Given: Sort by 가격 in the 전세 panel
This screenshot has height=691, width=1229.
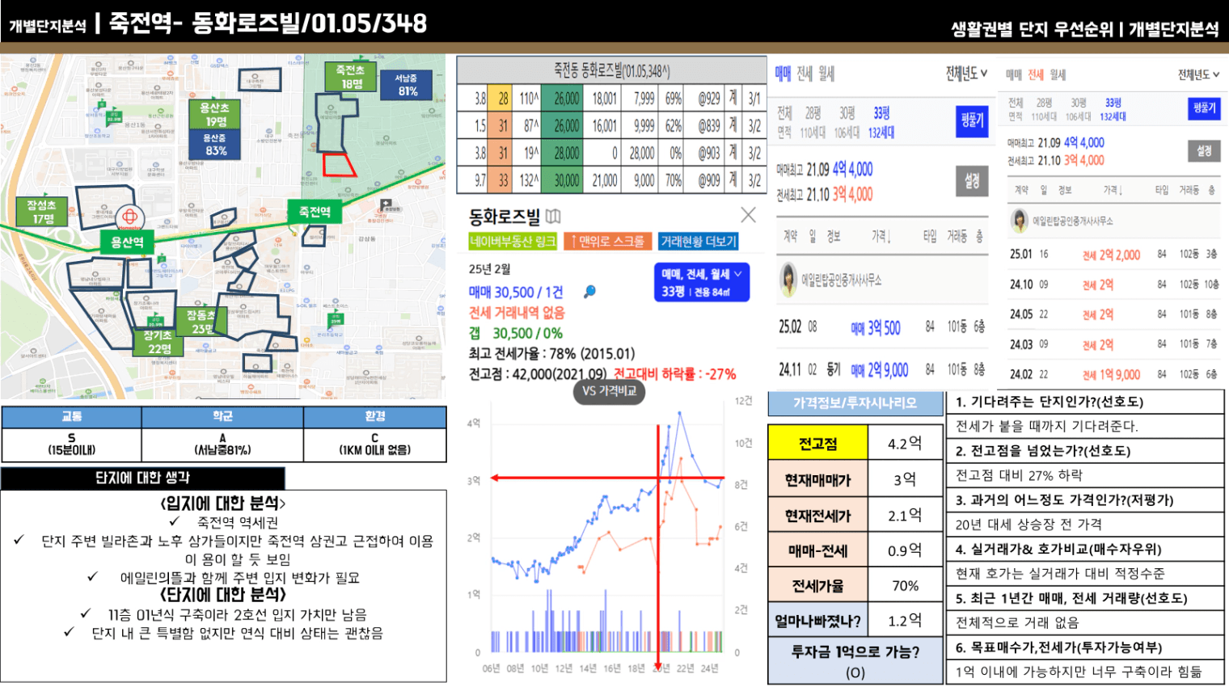Looking at the screenshot, I should coord(1113,190).
